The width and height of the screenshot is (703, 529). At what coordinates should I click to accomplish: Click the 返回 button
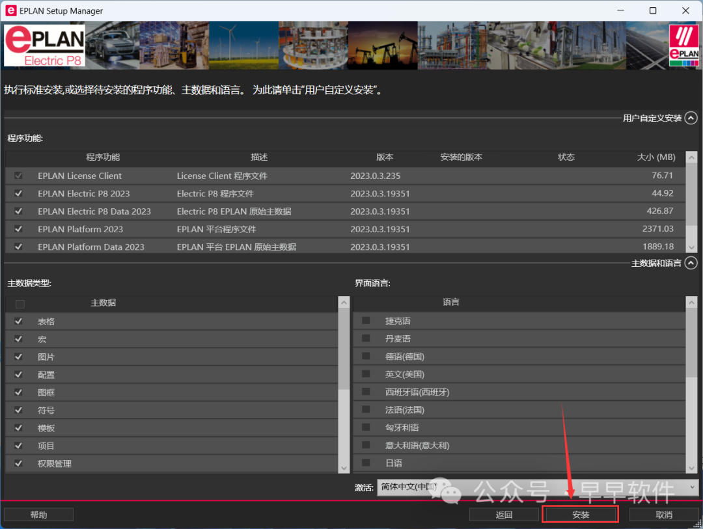pyautogui.click(x=504, y=515)
